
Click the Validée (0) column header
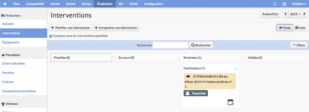coord(275,58)
